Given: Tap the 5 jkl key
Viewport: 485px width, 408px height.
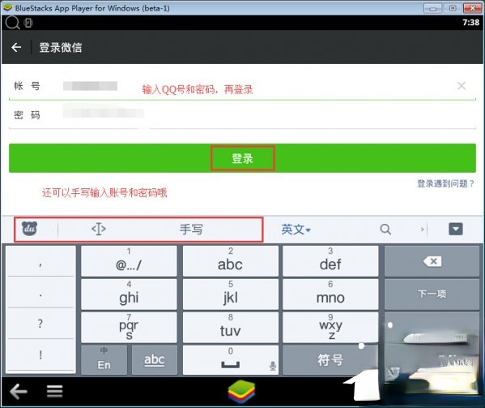Looking at the screenshot, I should [231, 294].
